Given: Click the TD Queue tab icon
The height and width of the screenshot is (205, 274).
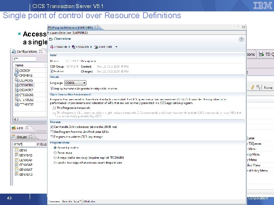Looking at the screenshot, I should (261, 54).
